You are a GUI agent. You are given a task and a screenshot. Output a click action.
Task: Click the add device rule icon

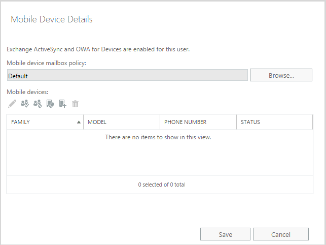[63, 104]
